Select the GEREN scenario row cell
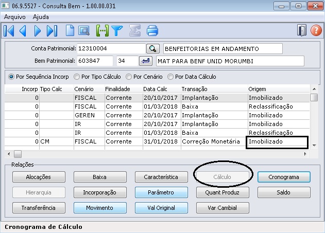Screen dimensions: 325x233 pyautogui.click(x=89, y=115)
